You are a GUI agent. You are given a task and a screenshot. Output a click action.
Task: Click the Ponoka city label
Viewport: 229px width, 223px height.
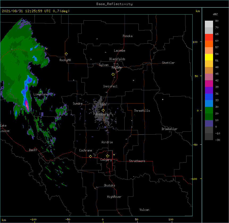128,36
